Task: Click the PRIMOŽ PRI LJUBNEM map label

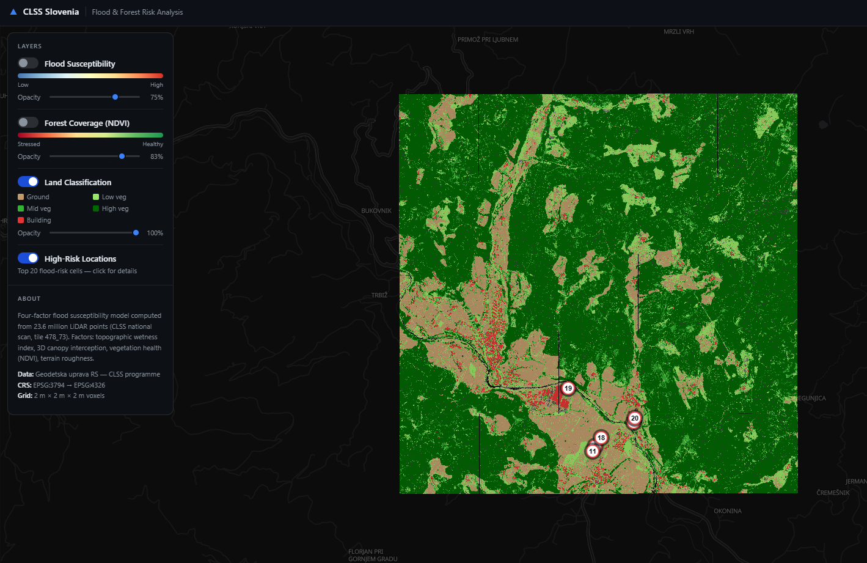Action: [x=488, y=40]
